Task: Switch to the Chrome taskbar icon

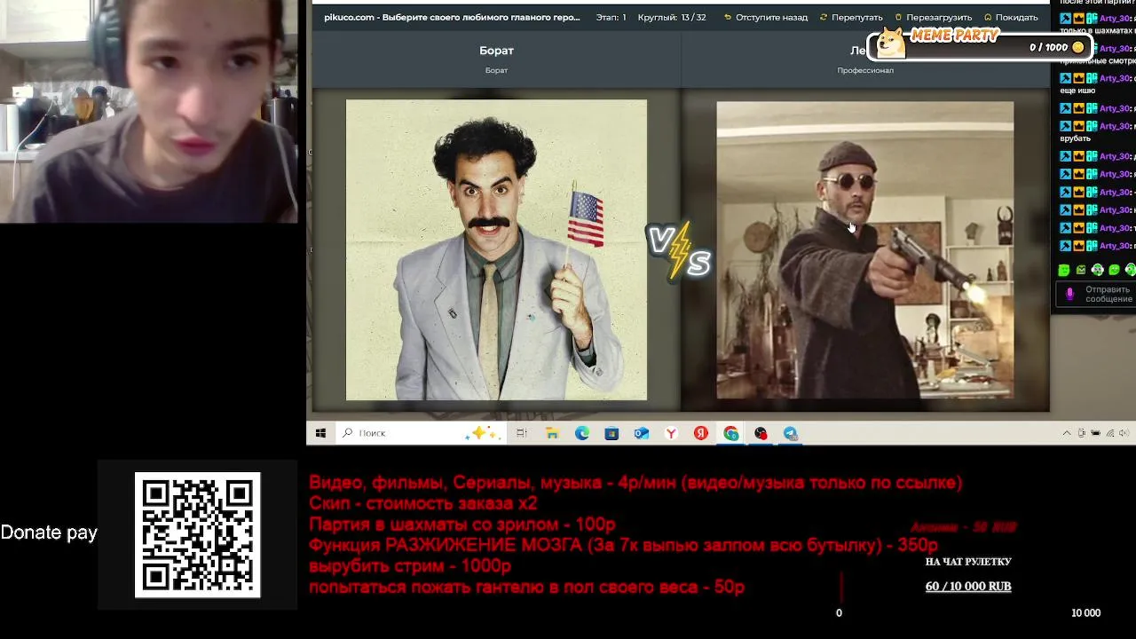Action: (x=731, y=433)
